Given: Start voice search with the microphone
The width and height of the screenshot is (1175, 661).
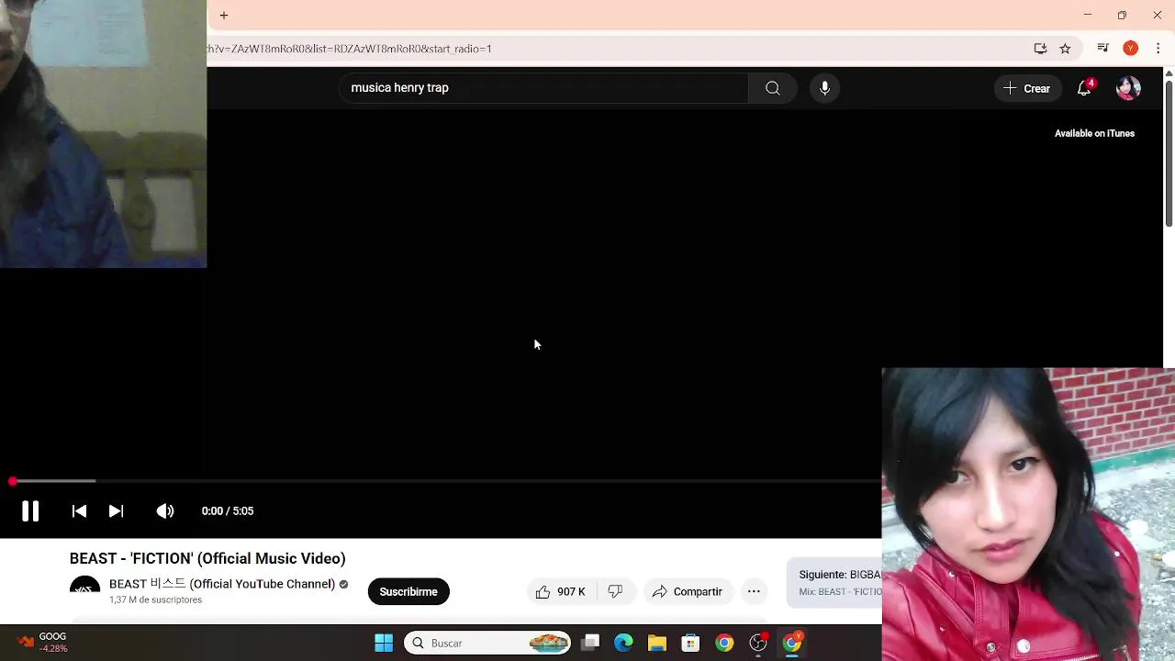Looking at the screenshot, I should pyautogui.click(x=824, y=88).
